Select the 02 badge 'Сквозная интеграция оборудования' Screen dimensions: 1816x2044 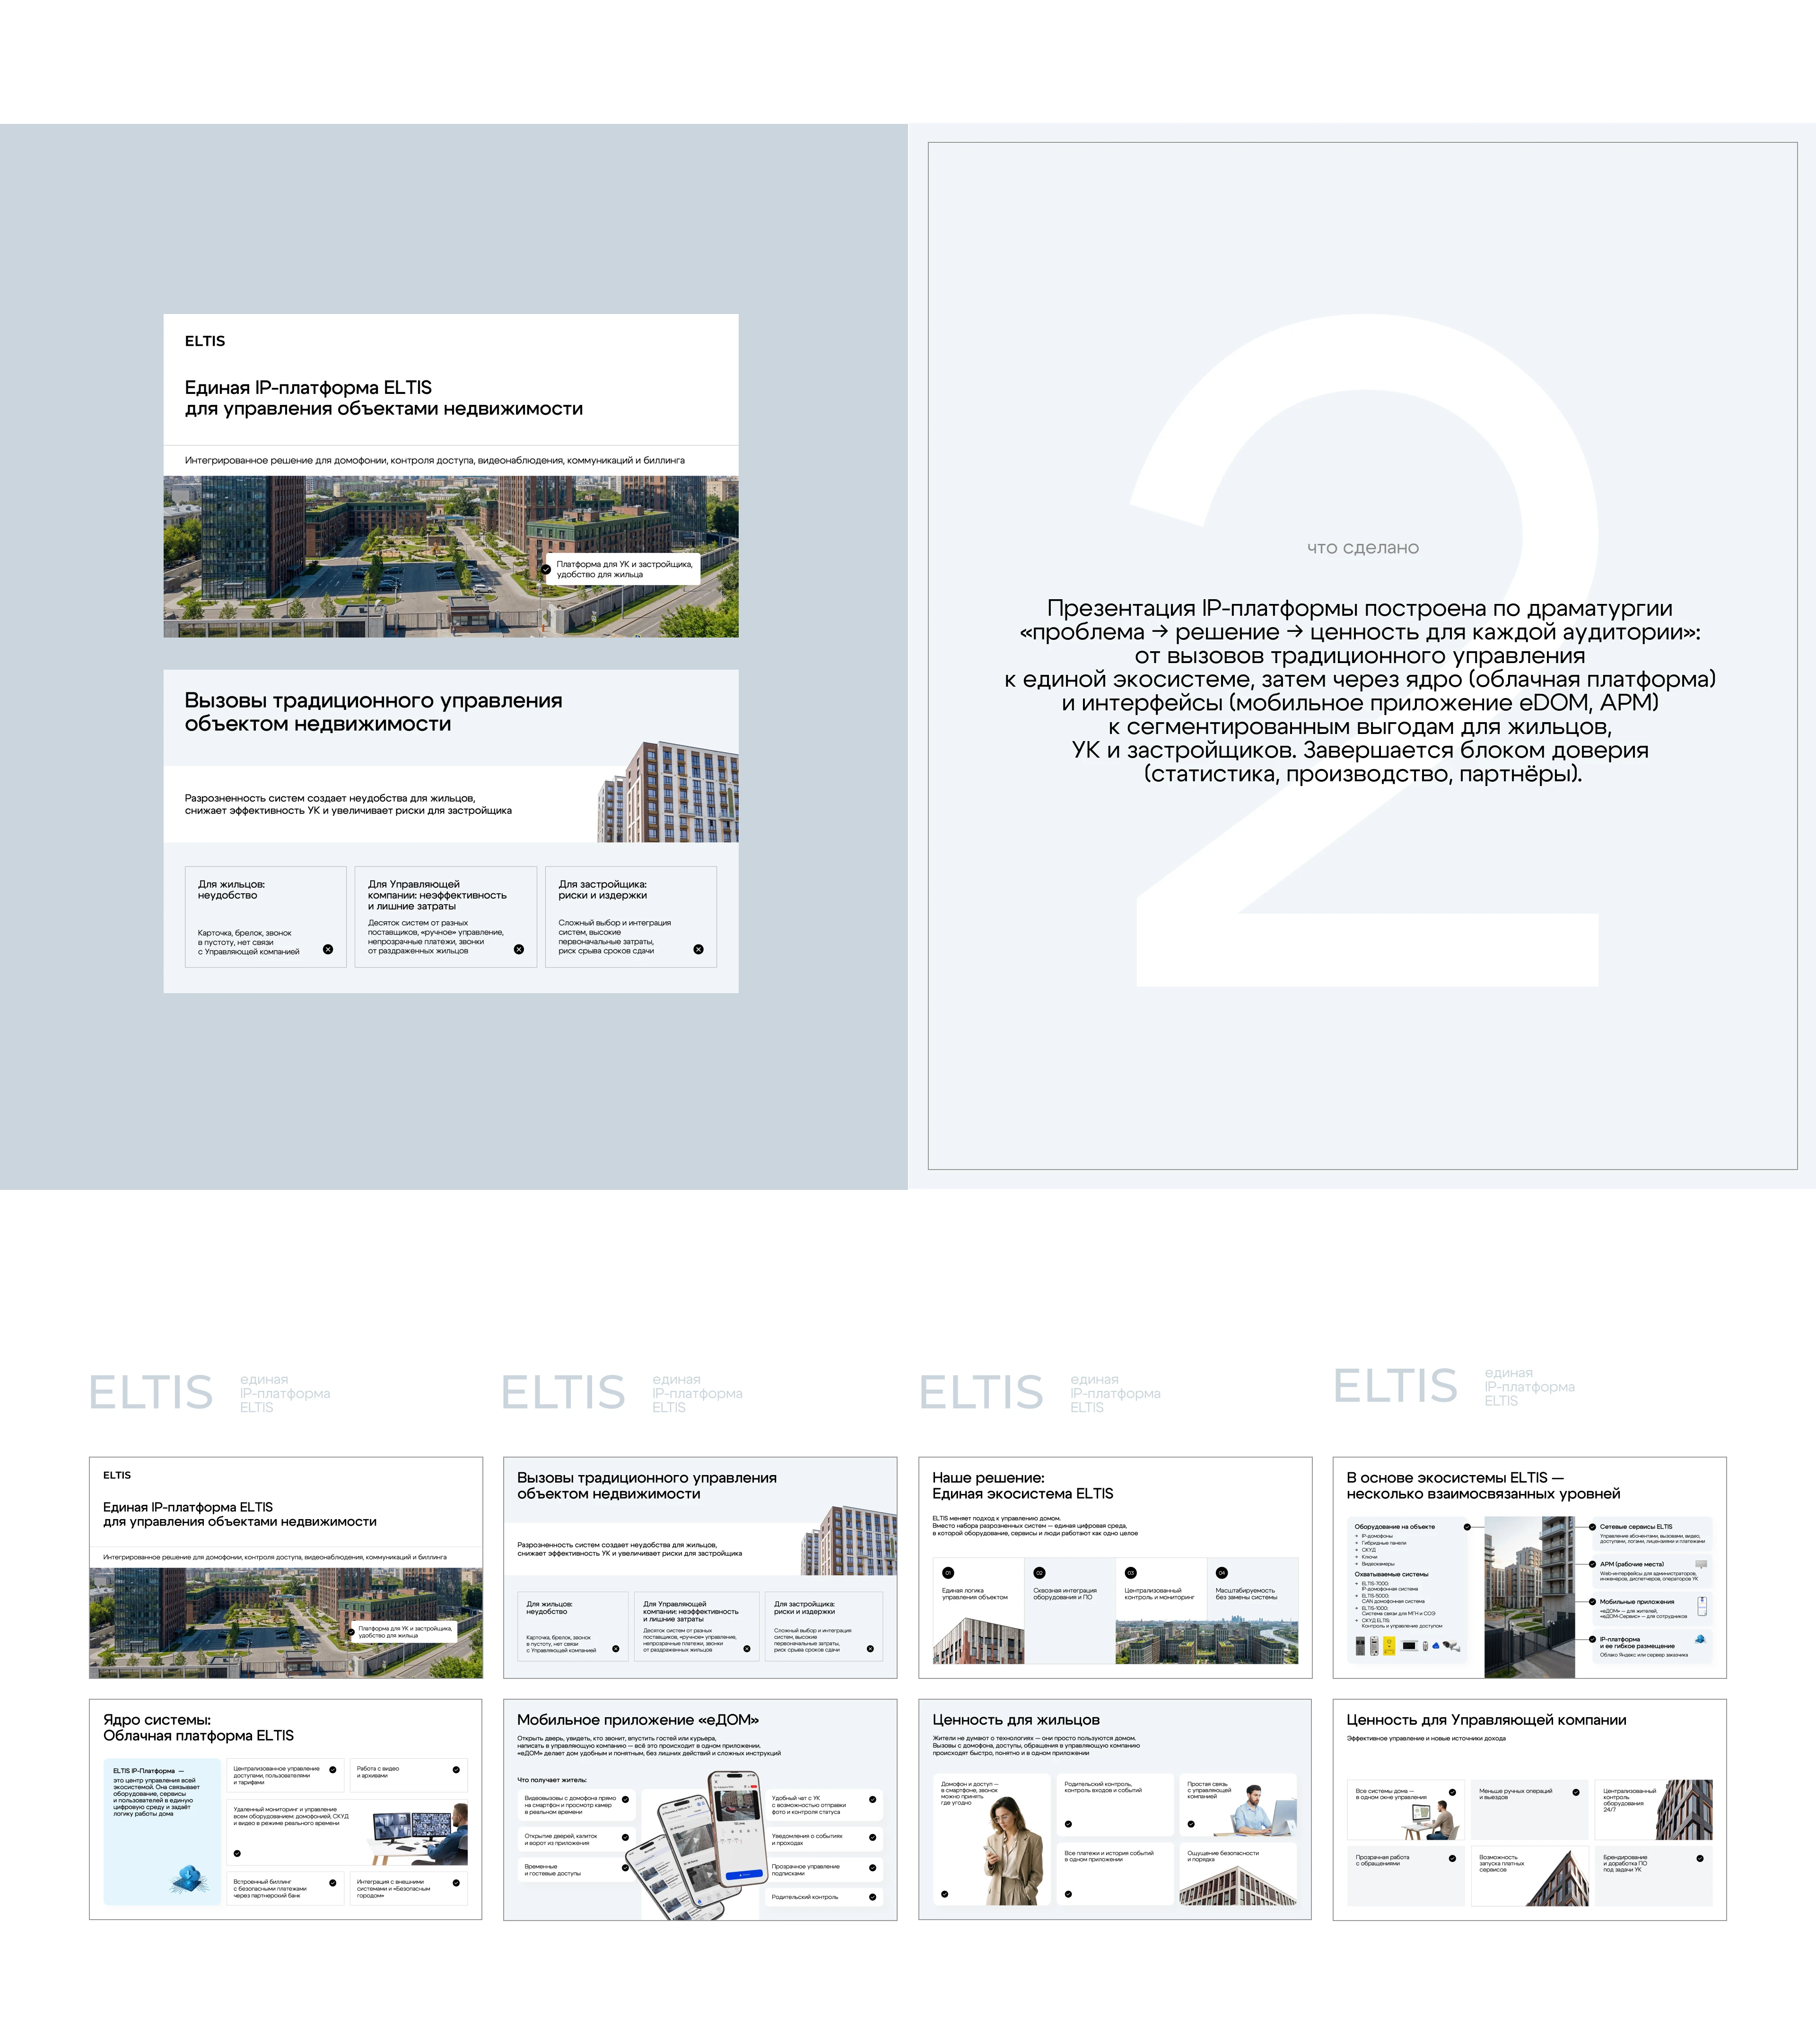pyautogui.click(x=1039, y=1573)
